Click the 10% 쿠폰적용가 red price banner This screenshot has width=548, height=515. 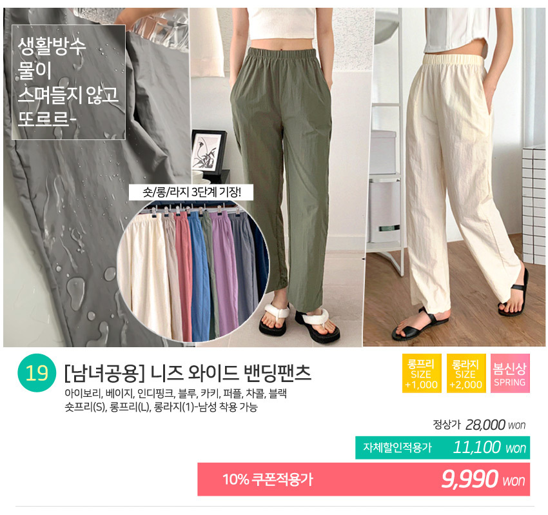tap(364, 480)
